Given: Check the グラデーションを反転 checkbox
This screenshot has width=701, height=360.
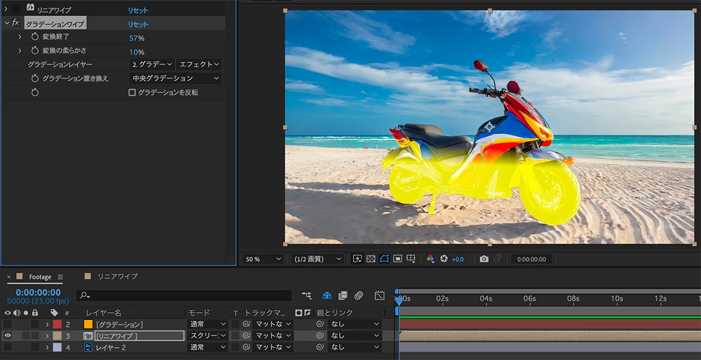Looking at the screenshot, I should click(x=132, y=92).
